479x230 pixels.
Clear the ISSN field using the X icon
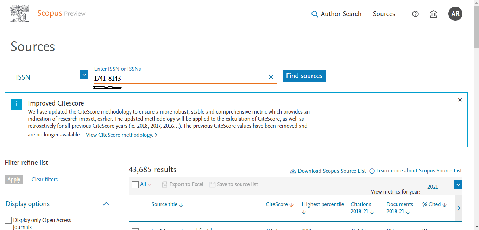(x=271, y=77)
